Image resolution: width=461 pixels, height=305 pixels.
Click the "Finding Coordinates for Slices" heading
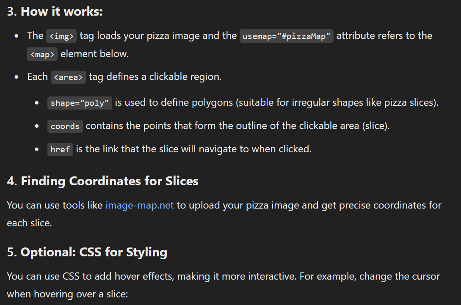(x=109, y=181)
